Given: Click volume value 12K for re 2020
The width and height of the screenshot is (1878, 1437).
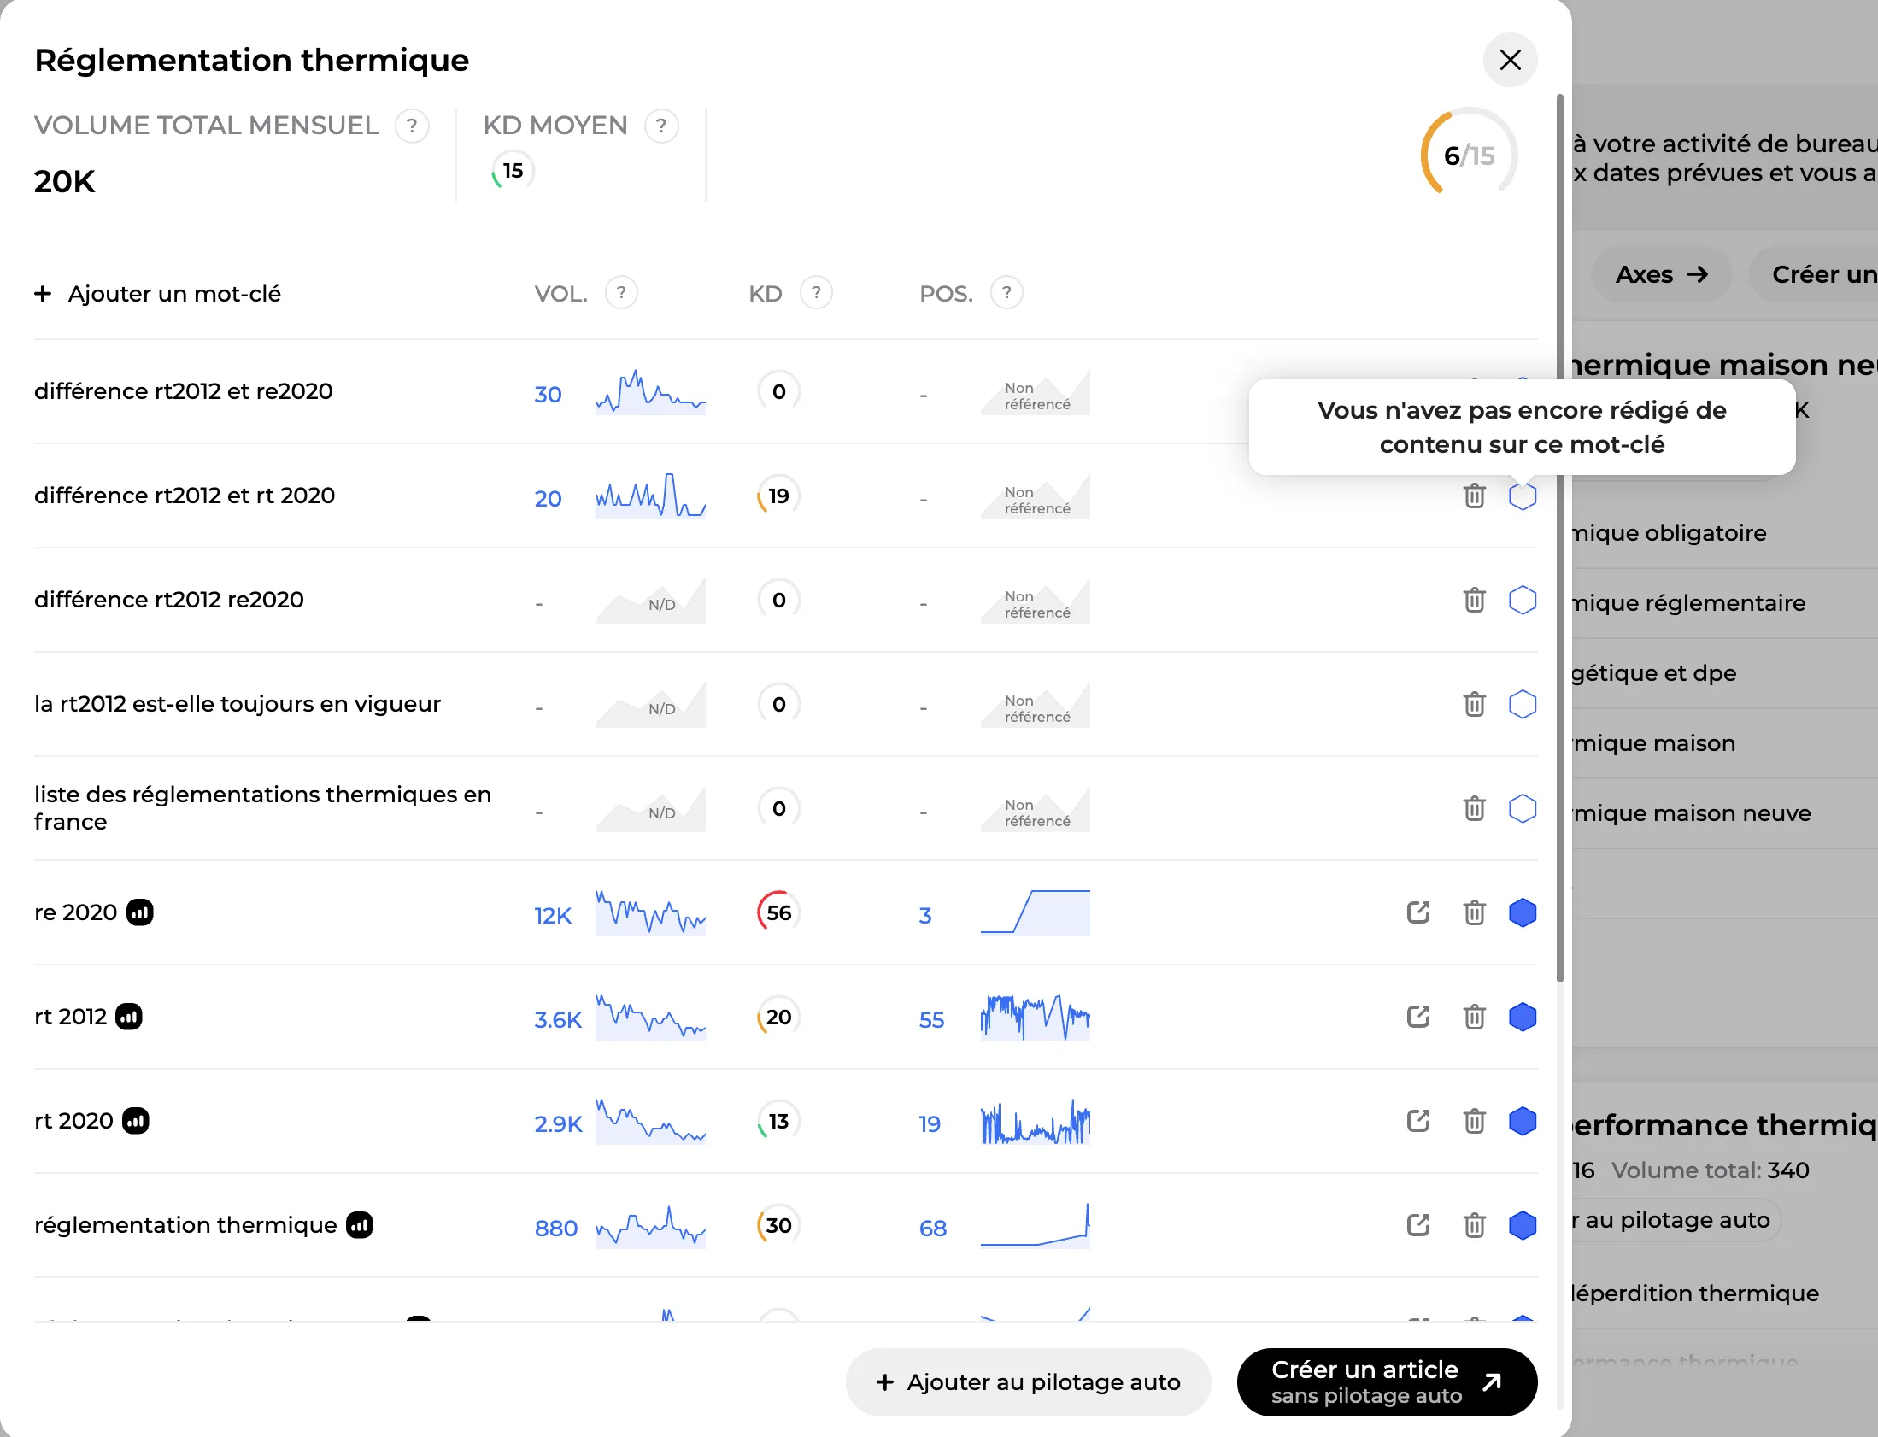Looking at the screenshot, I should point(553,916).
